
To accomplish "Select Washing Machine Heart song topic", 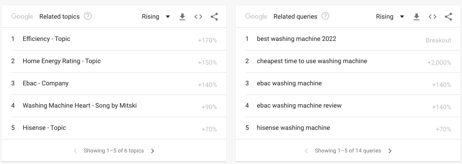I will pos(114,106).
